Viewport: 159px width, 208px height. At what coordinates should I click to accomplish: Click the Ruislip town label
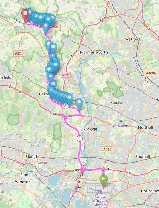pyautogui.click(x=116, y=102)
